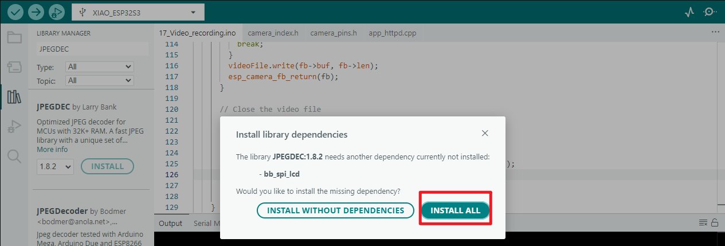Screen dimensions: 725x246
Task: Click the JPEGDEC library search field
Action: click(92, 49)
